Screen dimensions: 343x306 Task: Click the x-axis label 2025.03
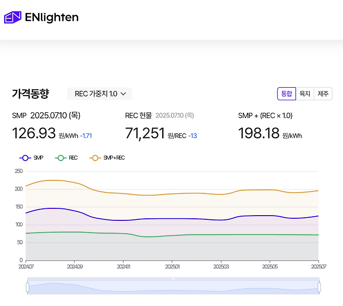pyautogui.click(x=221, y=266)
